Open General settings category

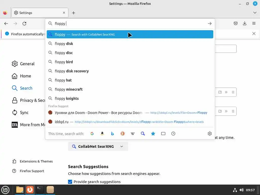coord(23,64)
